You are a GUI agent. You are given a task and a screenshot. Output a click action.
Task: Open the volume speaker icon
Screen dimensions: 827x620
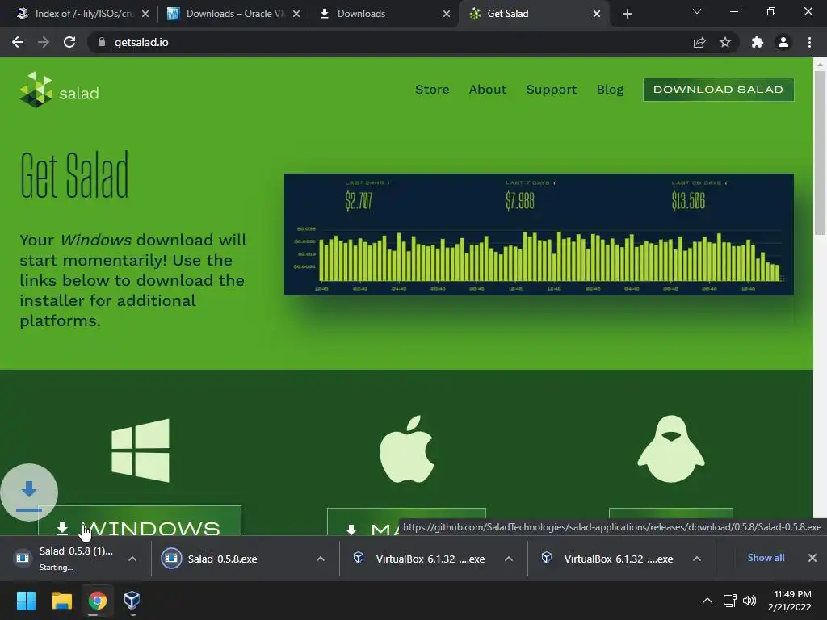(x=749, y=601)
